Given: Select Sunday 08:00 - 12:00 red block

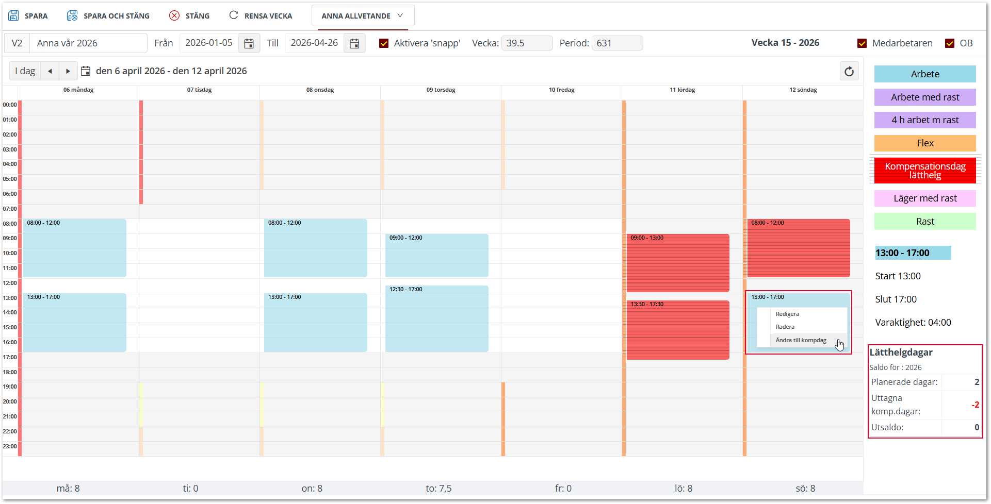Looking at the screenshot, I should (799, 248).
